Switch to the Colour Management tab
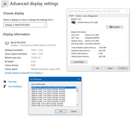 [90, 16]
